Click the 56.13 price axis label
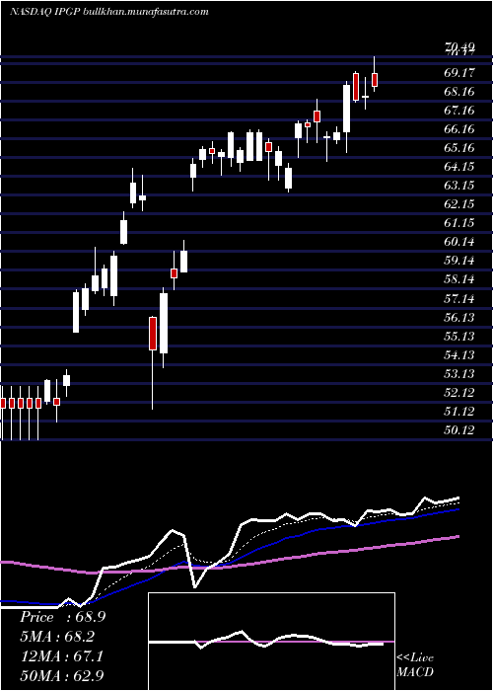Image resolution: width=493 pixels, height=691 pixels. pos(459,318)
